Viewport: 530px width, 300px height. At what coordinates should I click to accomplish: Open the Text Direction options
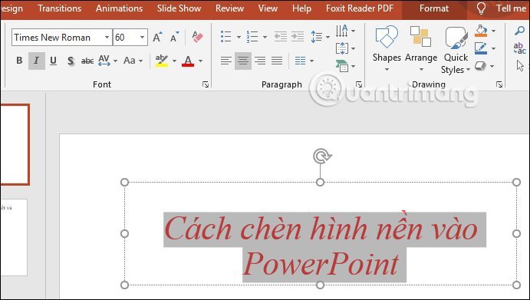pyautogui.click(x=345, y=31)
